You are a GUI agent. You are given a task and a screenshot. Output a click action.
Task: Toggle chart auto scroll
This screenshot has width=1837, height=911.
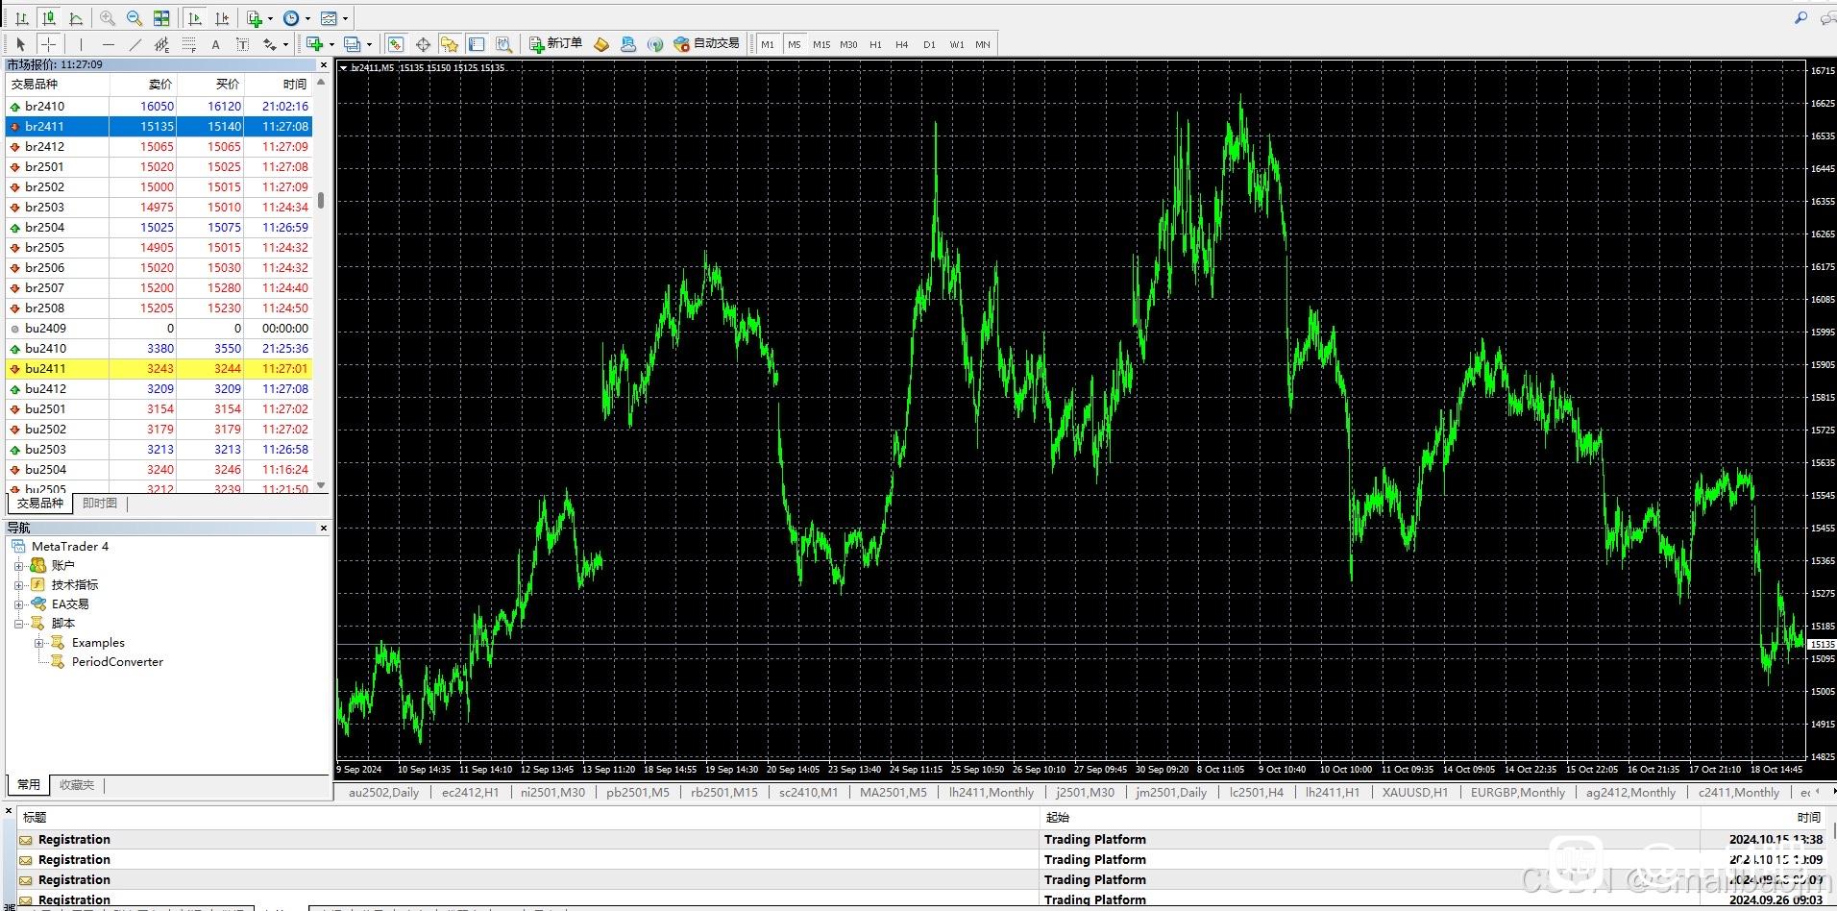[195, 18]
